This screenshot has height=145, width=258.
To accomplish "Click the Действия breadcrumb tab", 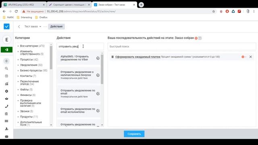I will coord(56,27).
